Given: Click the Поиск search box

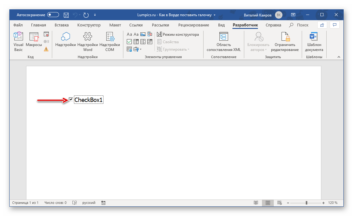Looking at the screenshot, I should pos(299,25).
